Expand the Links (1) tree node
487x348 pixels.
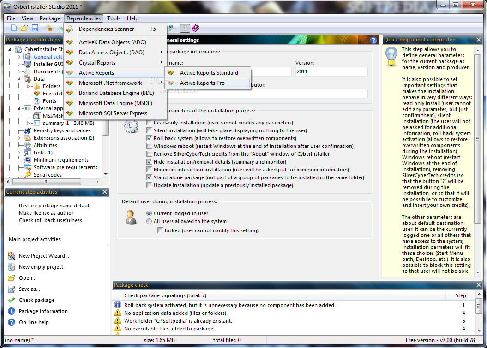[19, 153]
